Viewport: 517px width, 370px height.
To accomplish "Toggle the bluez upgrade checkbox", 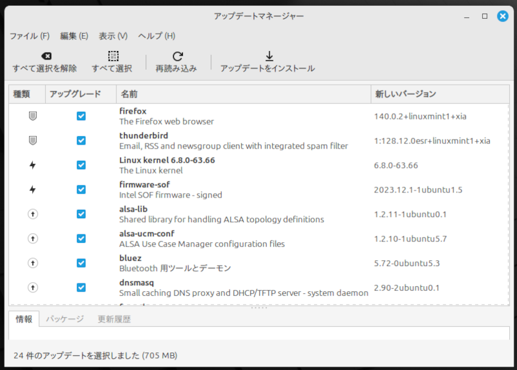I will pyautogui.click(x=81, y=263).
